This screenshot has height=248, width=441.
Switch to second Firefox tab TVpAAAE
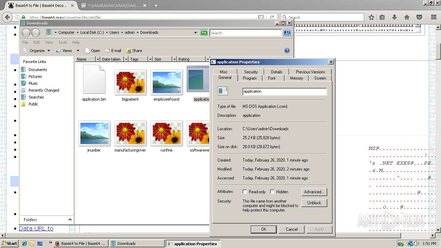(x=114, y=6)
